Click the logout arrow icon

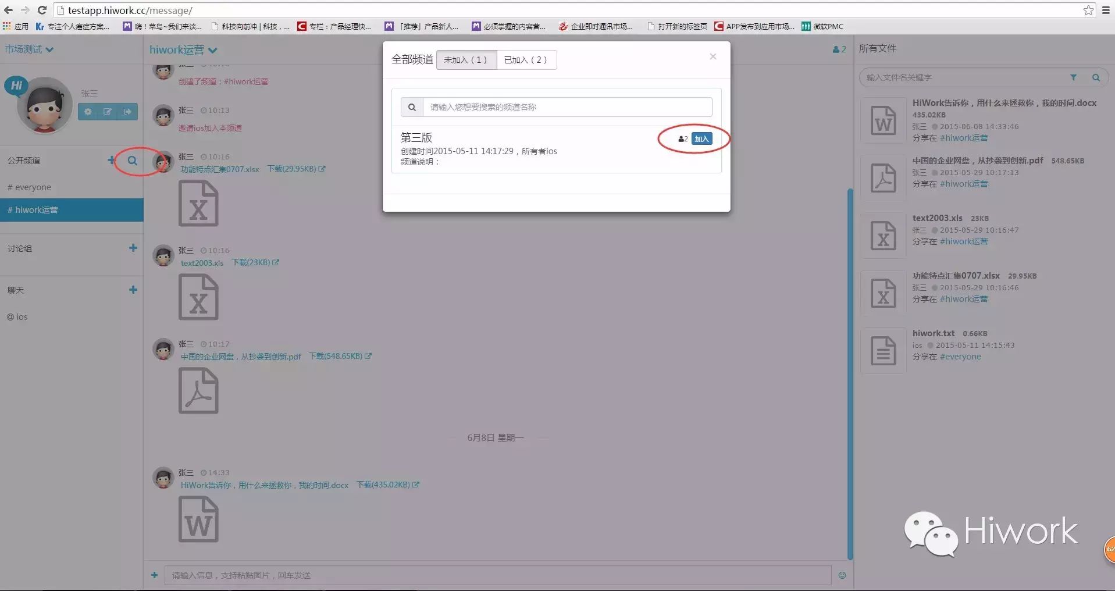point(127,112)
